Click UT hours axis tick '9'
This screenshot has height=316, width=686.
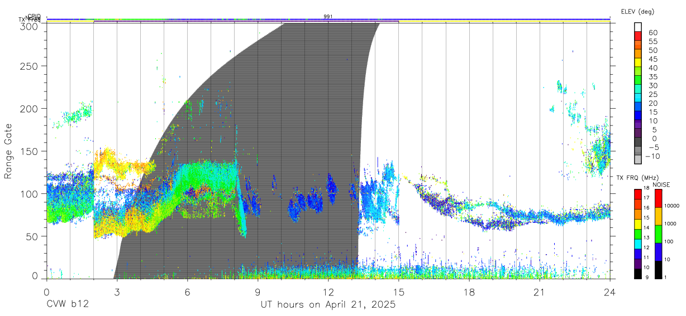258,292
